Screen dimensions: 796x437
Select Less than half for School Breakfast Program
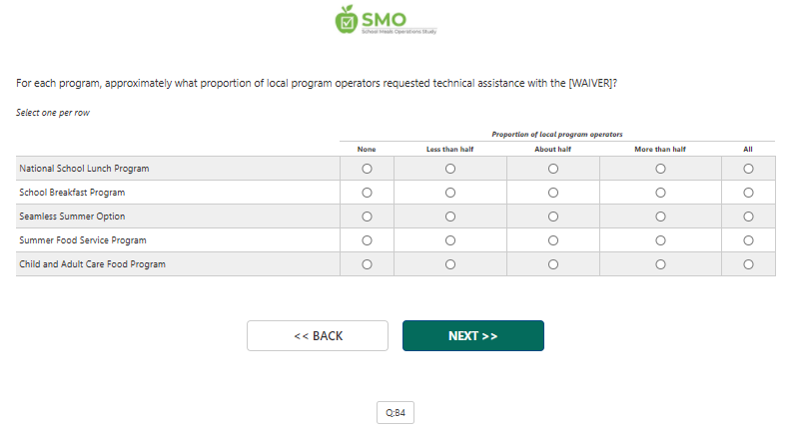[450, 193]
